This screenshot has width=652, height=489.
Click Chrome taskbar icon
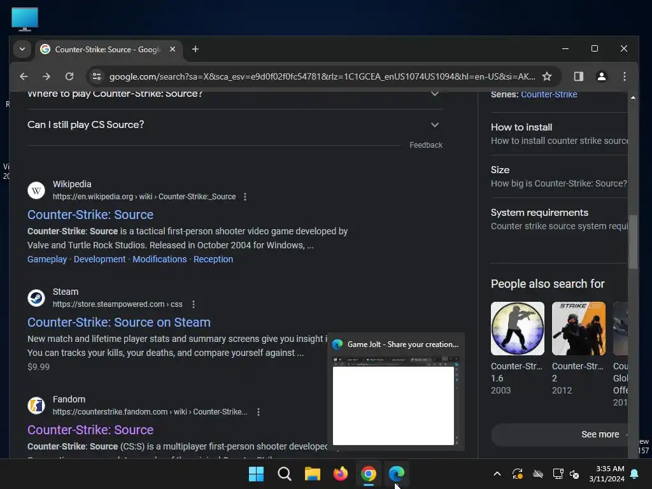(x=369, y=474)
